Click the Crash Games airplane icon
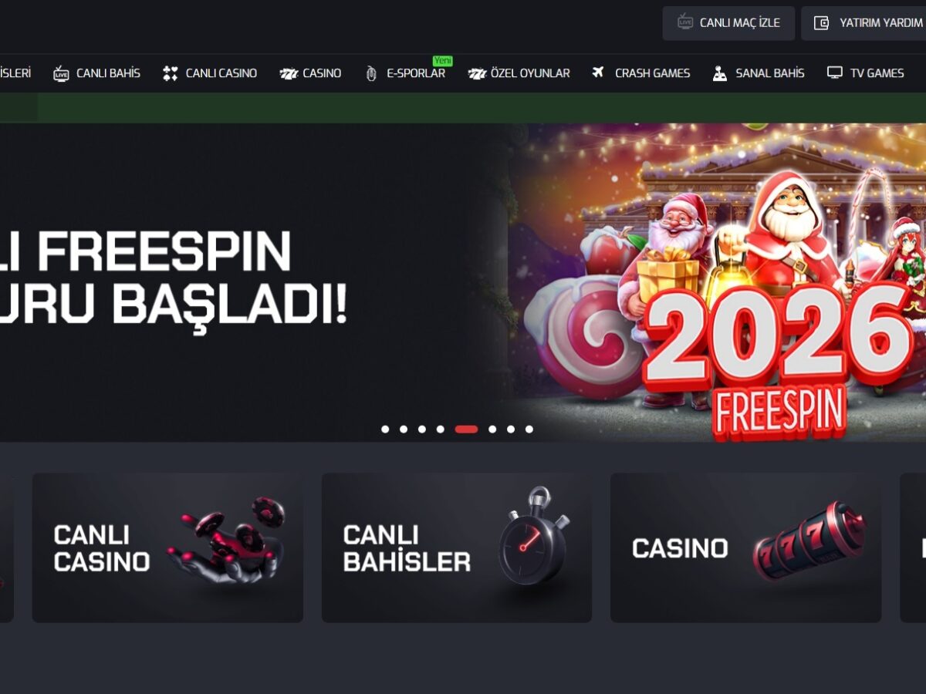This screenshot has width=926, height=694. pyautogui.click(x=598, y=72)
